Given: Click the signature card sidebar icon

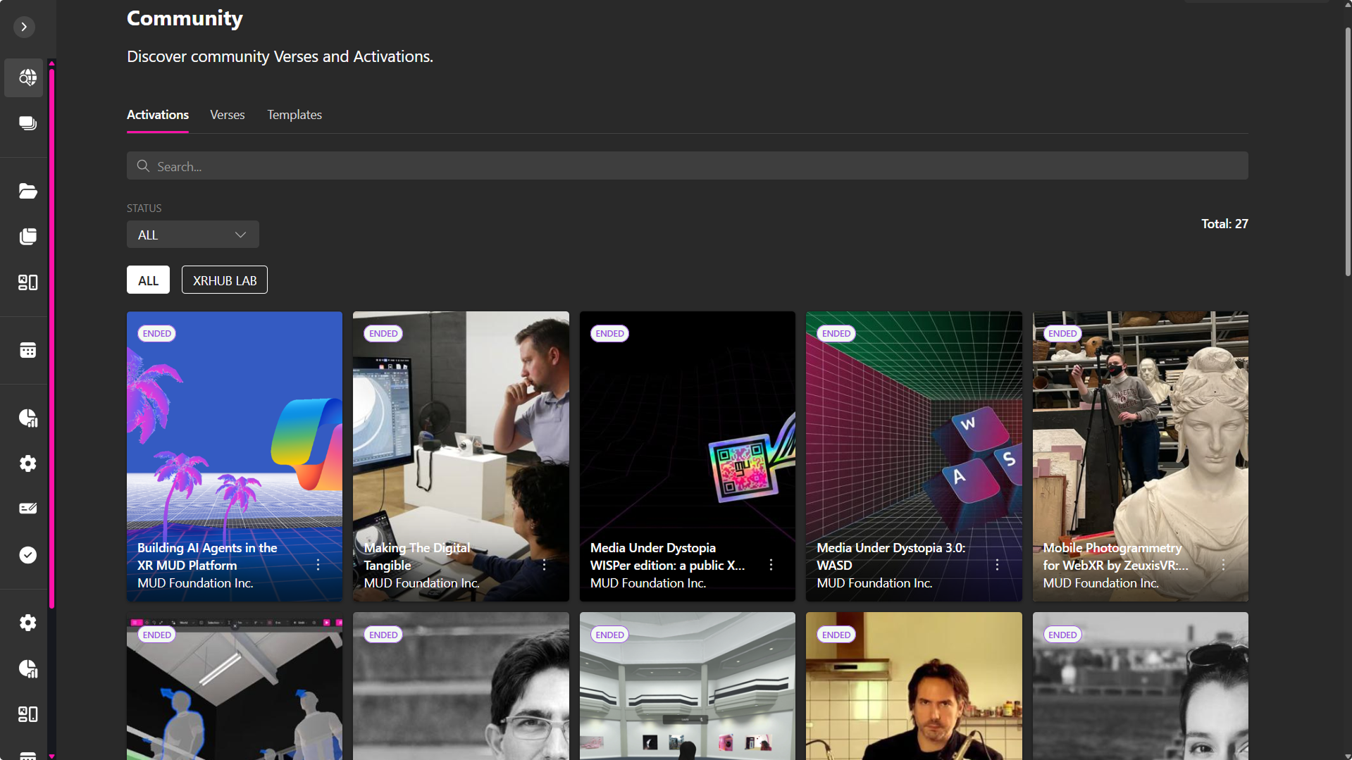Looking at the screenshot, I should coord(27,509).
